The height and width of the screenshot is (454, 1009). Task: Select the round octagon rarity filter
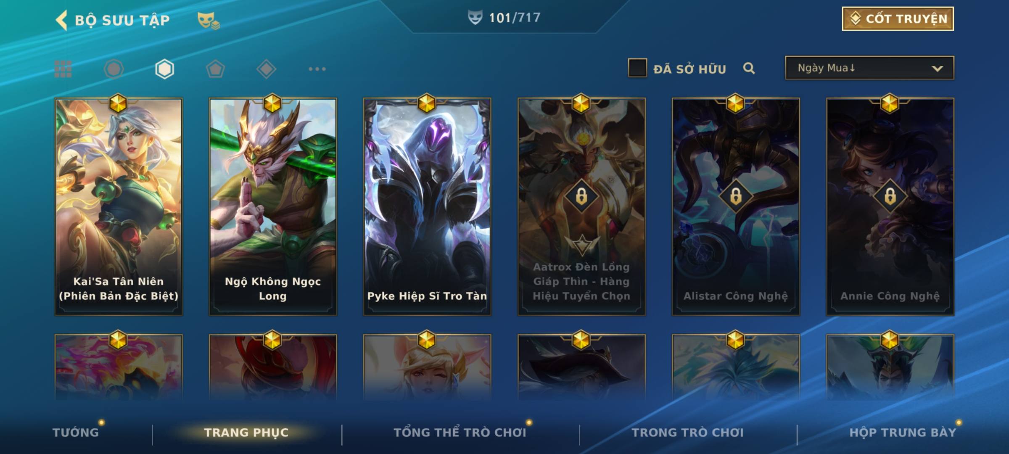(x=114, y=69)
